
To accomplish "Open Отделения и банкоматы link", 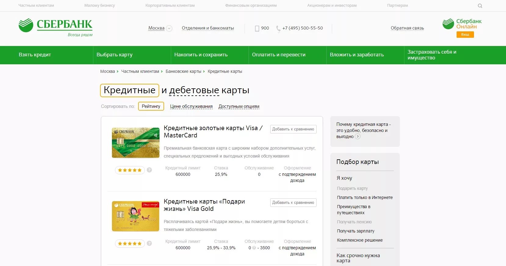I will coord(208,28).
